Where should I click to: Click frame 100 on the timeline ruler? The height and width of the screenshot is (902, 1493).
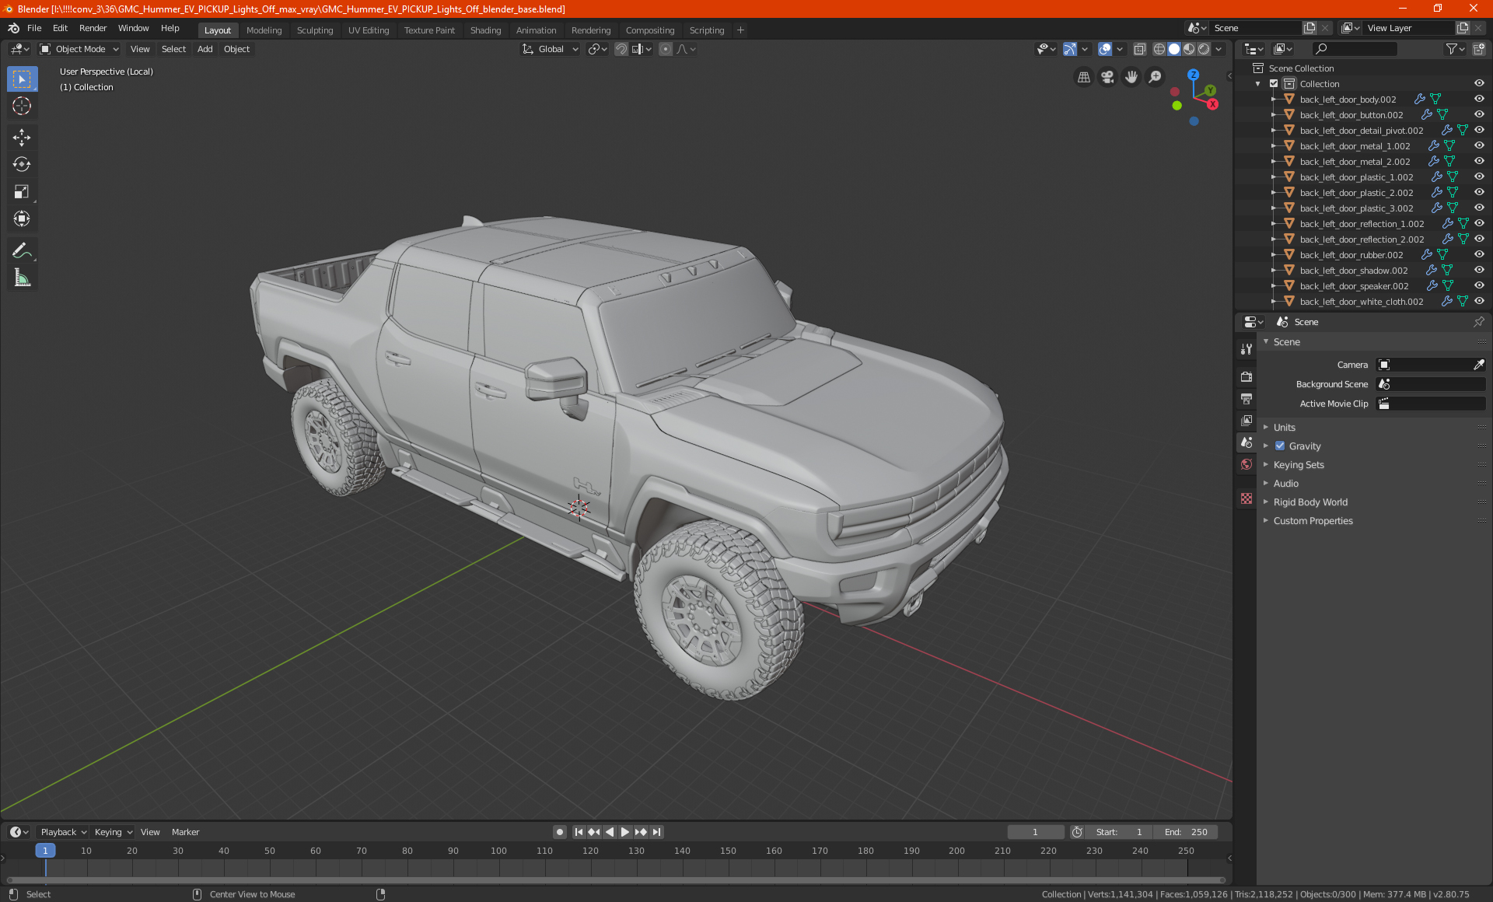(x=498, y=851)
